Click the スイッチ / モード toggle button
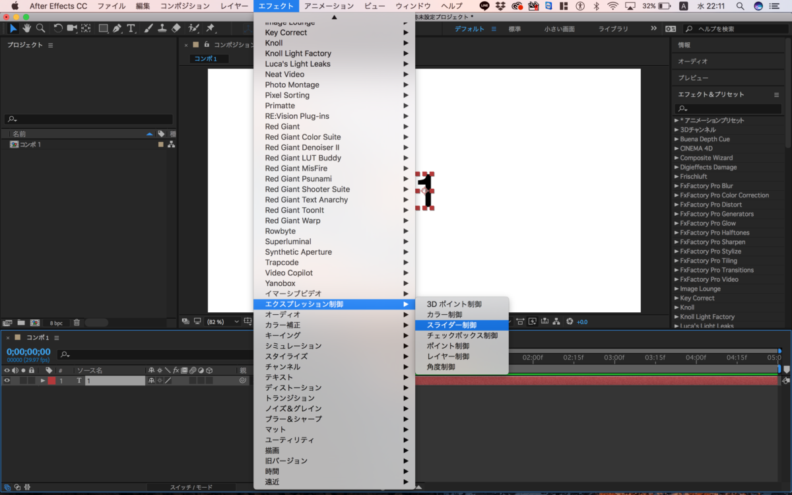The width and height of the screenshot is (792, 495). 191,487
